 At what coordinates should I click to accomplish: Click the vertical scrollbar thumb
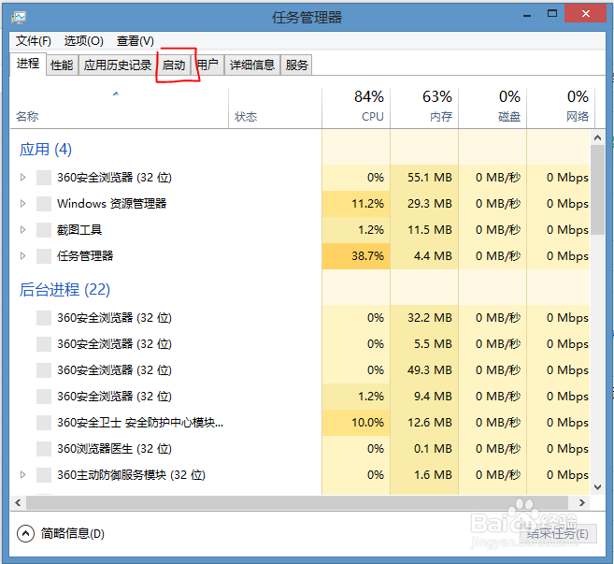coord(597,190)
